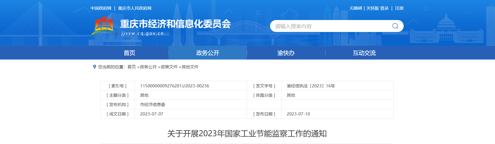
Task: Open the 重庆市人民政府网 link
Action: 135,8
